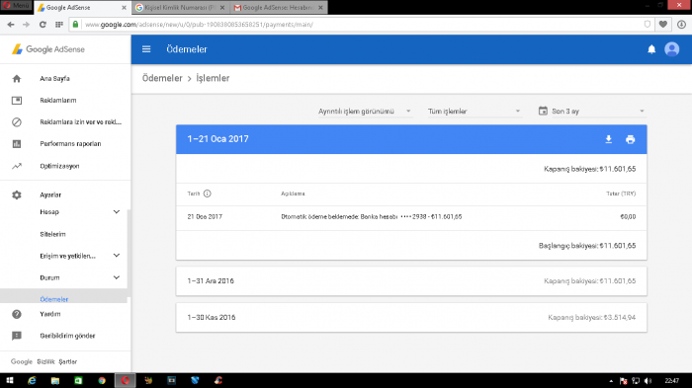Click the info icon beside Tarih
692x388 pixels.
click(x=207, y=194)
